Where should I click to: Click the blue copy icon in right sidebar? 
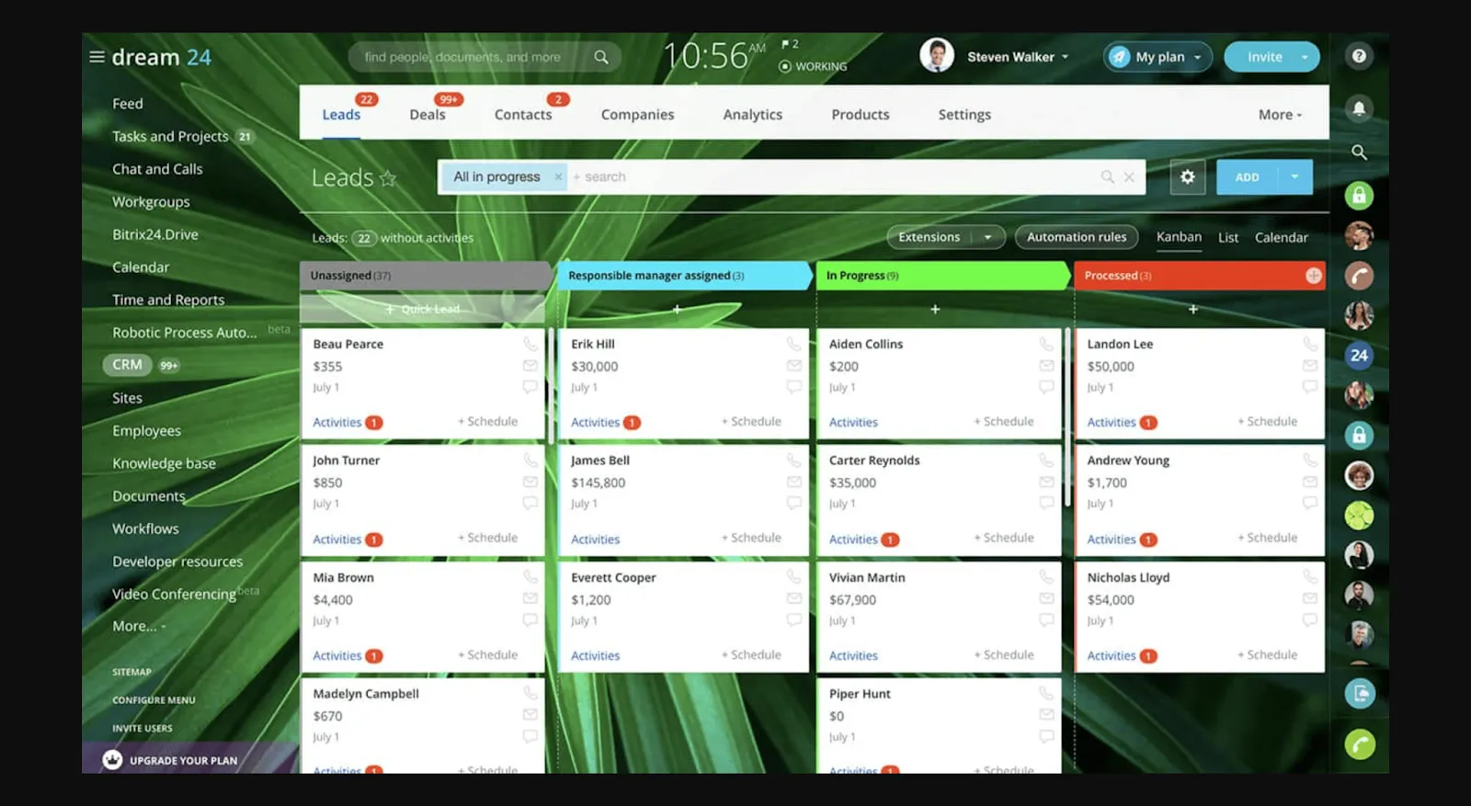[1360, 693]
